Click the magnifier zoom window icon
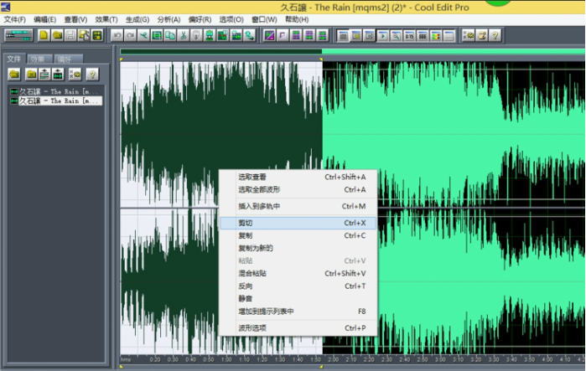The image size is (586, 371). (396, 35)
